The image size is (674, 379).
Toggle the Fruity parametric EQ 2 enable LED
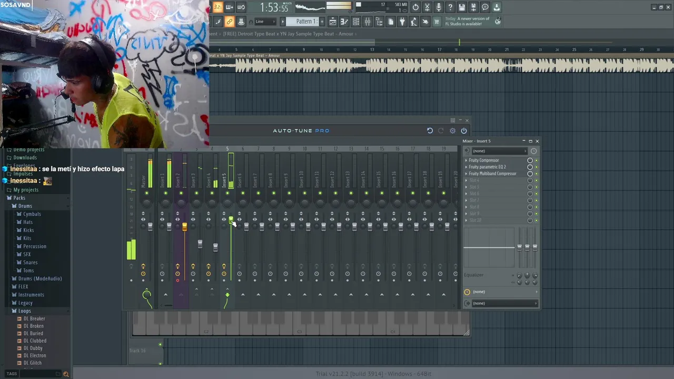point(537,167)
